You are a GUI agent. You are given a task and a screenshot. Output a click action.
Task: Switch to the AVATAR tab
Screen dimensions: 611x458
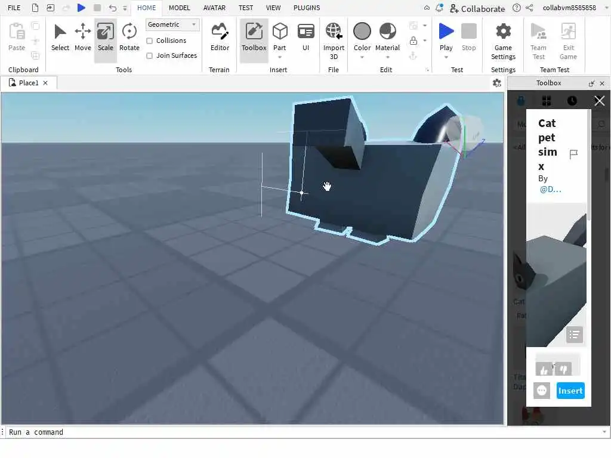point(214,8)
